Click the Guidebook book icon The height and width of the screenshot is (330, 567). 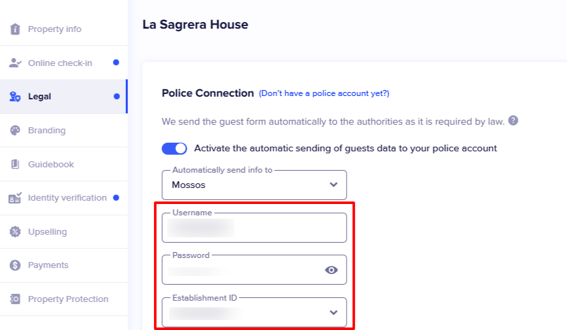coord(15,164)
